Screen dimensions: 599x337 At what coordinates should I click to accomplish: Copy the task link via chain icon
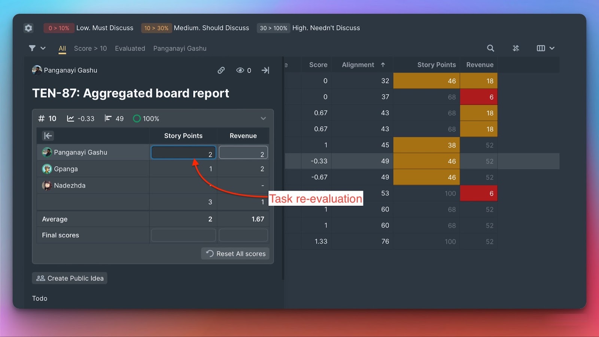coord(221,70)
